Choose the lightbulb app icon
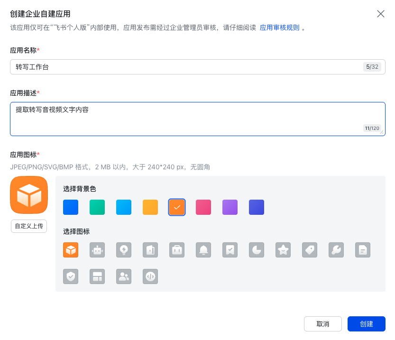This screenshot has height=340, width=395. point(124,250)
